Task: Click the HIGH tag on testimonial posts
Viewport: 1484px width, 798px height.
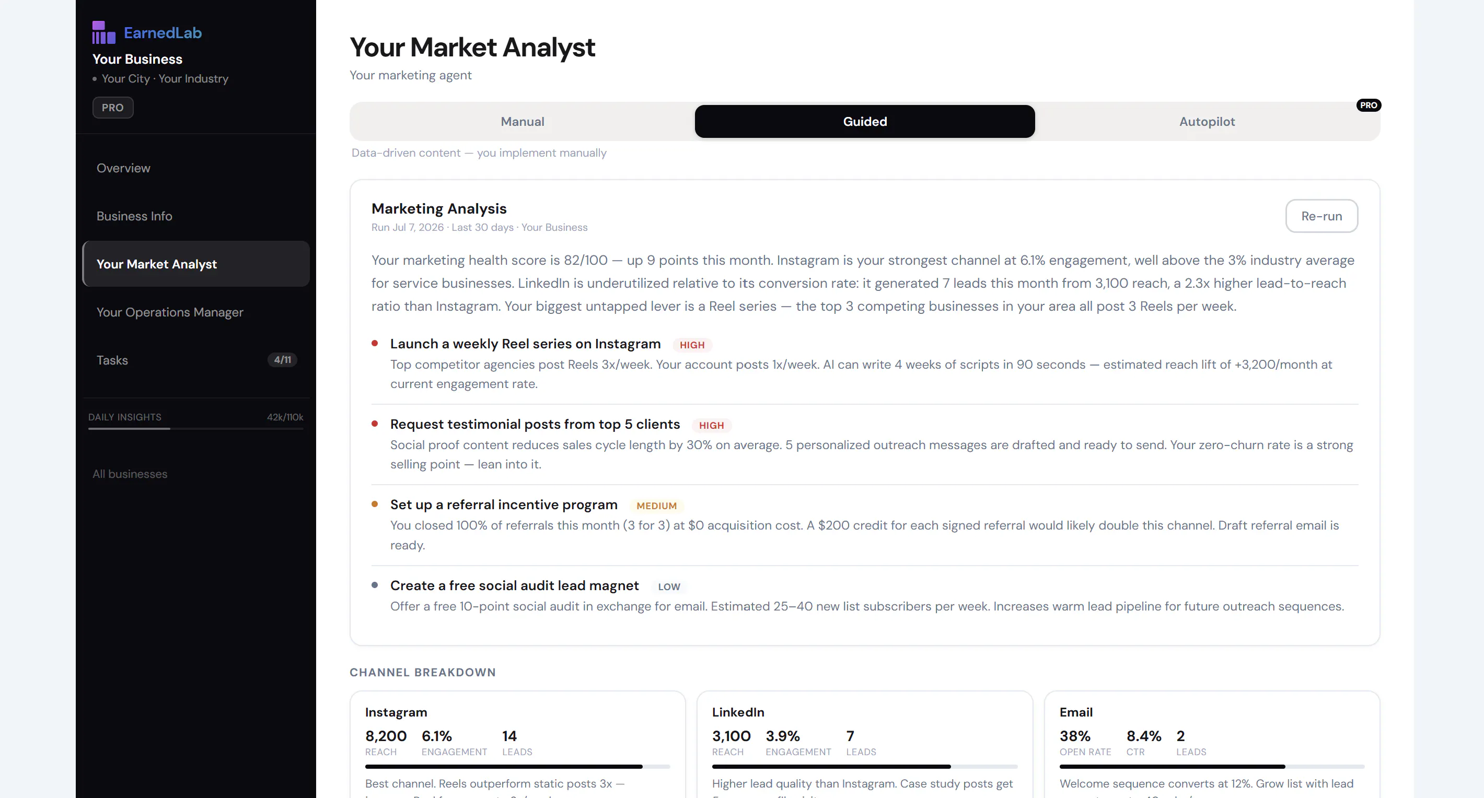Action: coord(712,426)
